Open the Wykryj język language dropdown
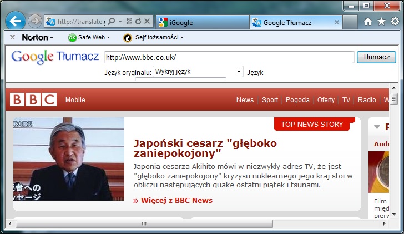The image size is (404, 234). pyautogui.click(x=198, y=72)
